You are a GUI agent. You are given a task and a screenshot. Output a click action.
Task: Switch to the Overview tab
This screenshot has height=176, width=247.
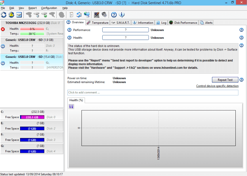tap(75, 22)
